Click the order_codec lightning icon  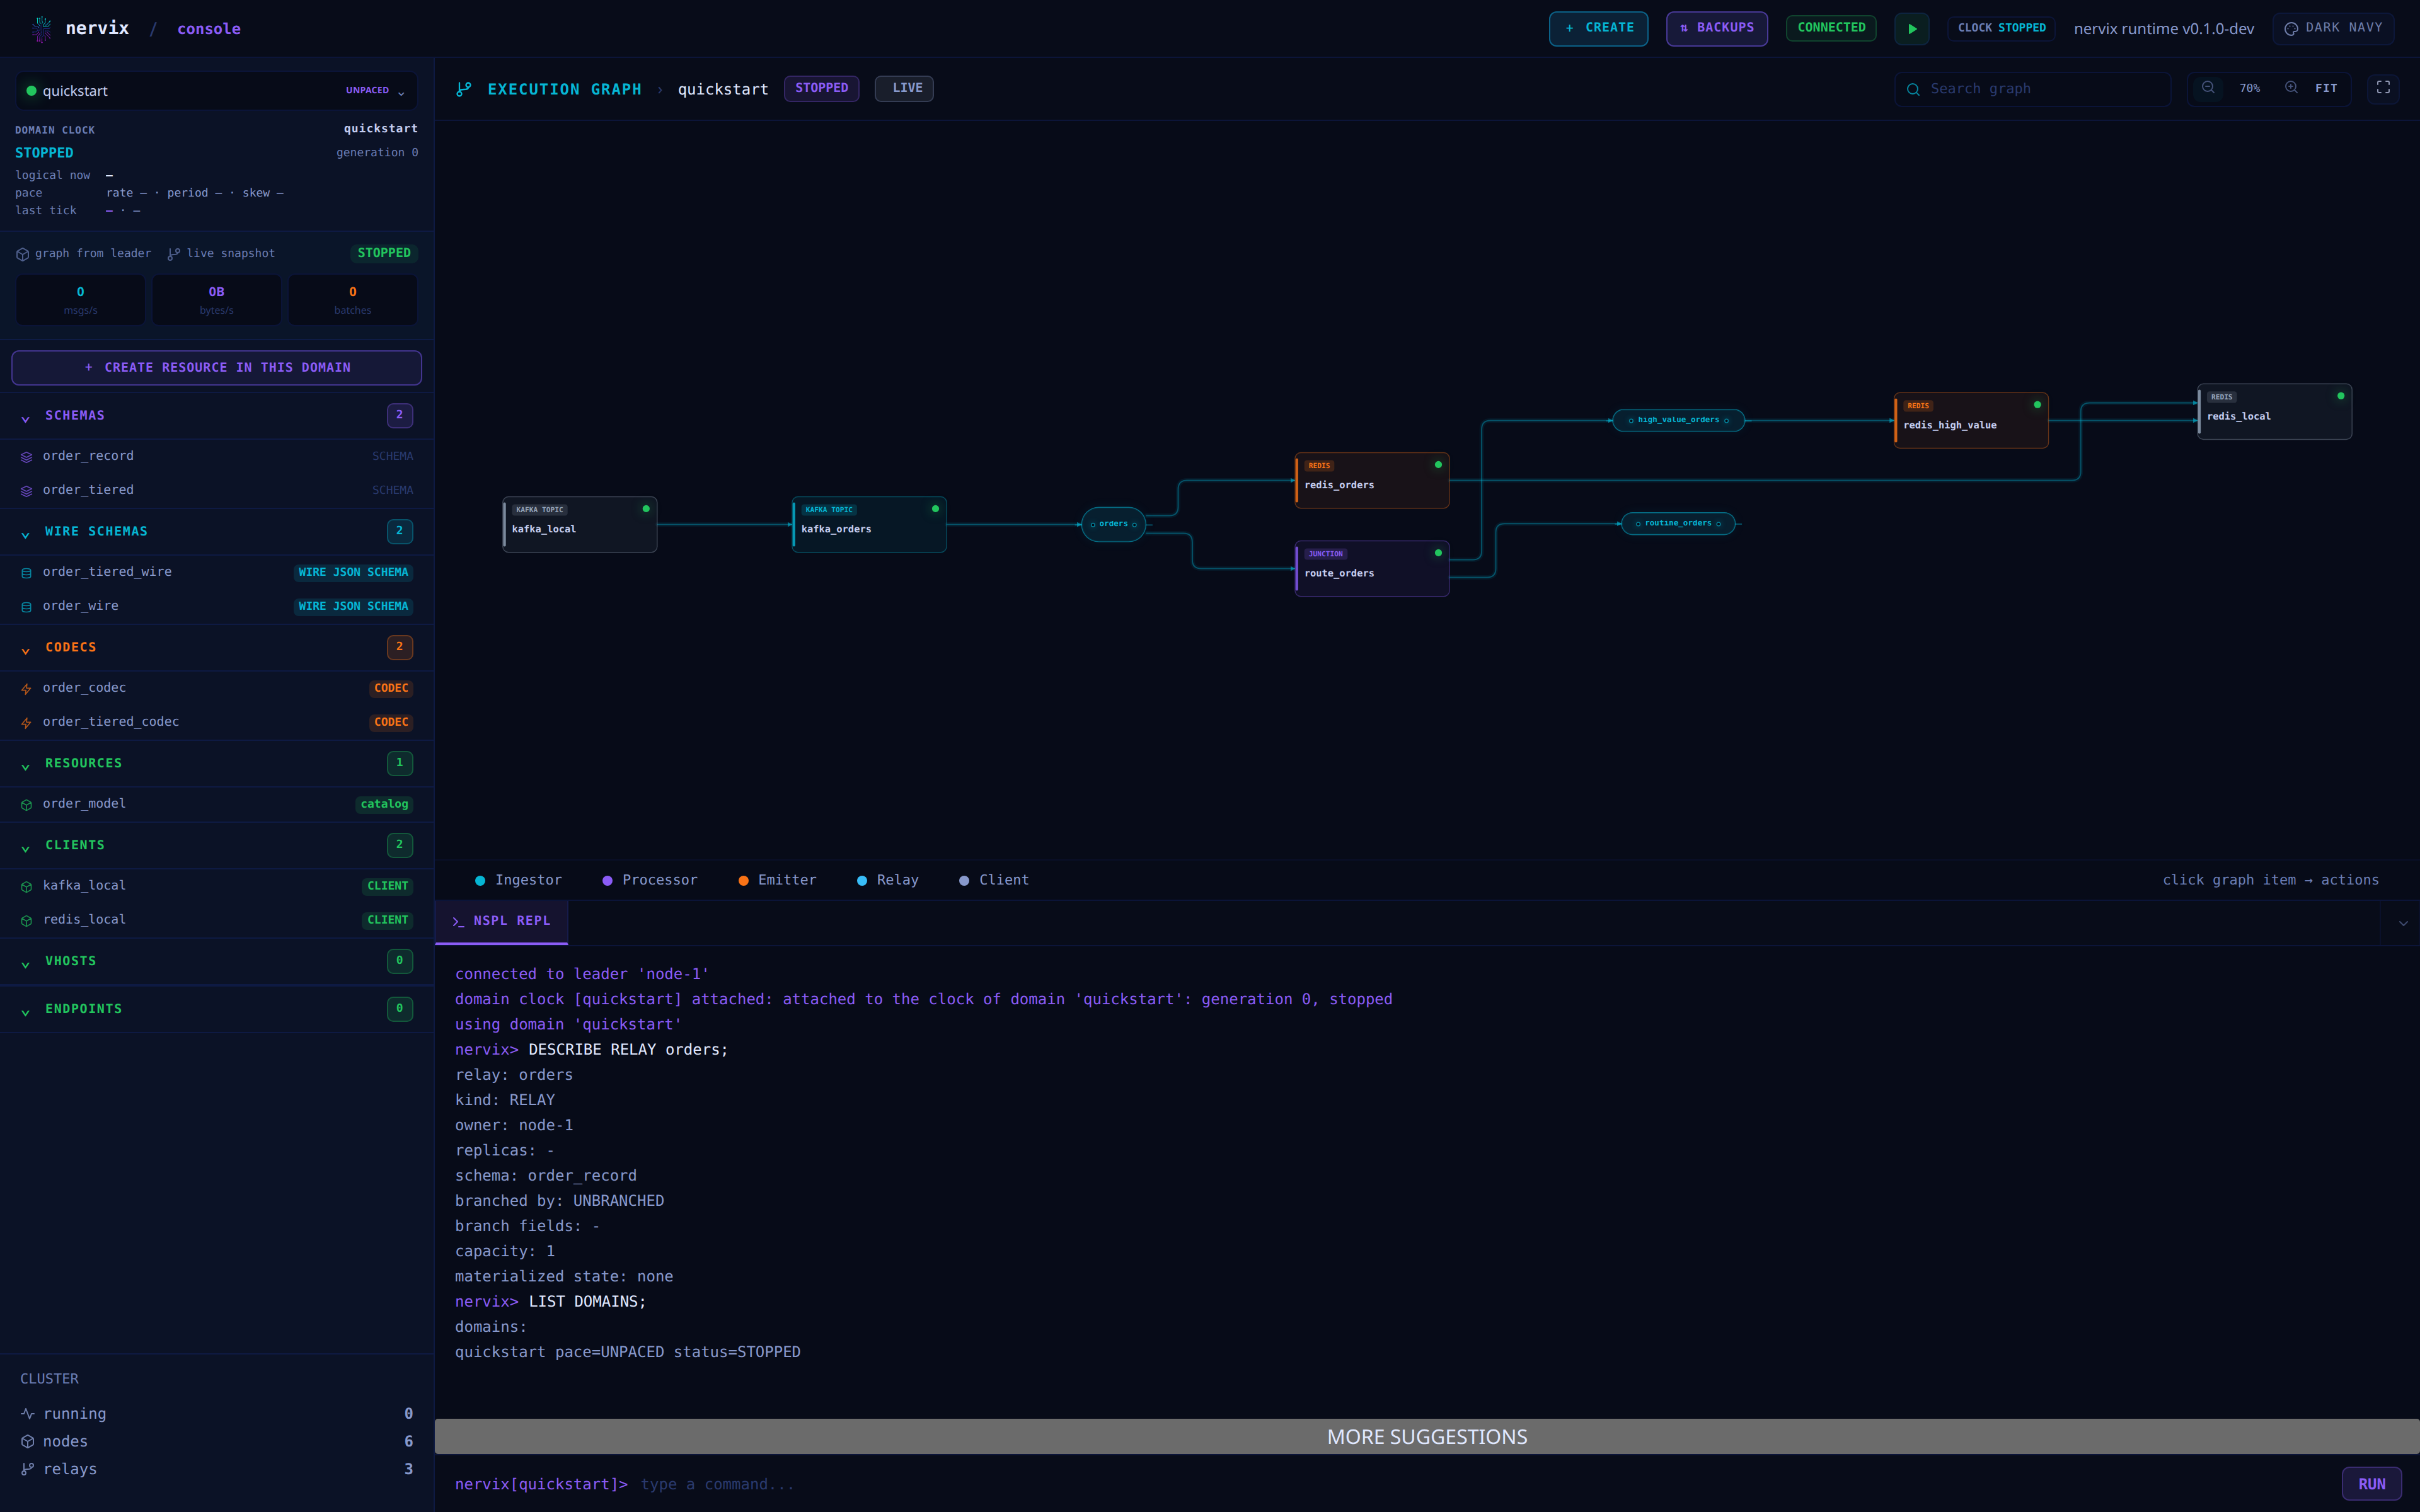(27, 689)
